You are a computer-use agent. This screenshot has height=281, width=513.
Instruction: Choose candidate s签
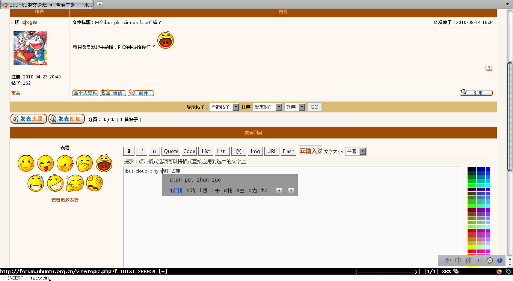click(241, 191)
